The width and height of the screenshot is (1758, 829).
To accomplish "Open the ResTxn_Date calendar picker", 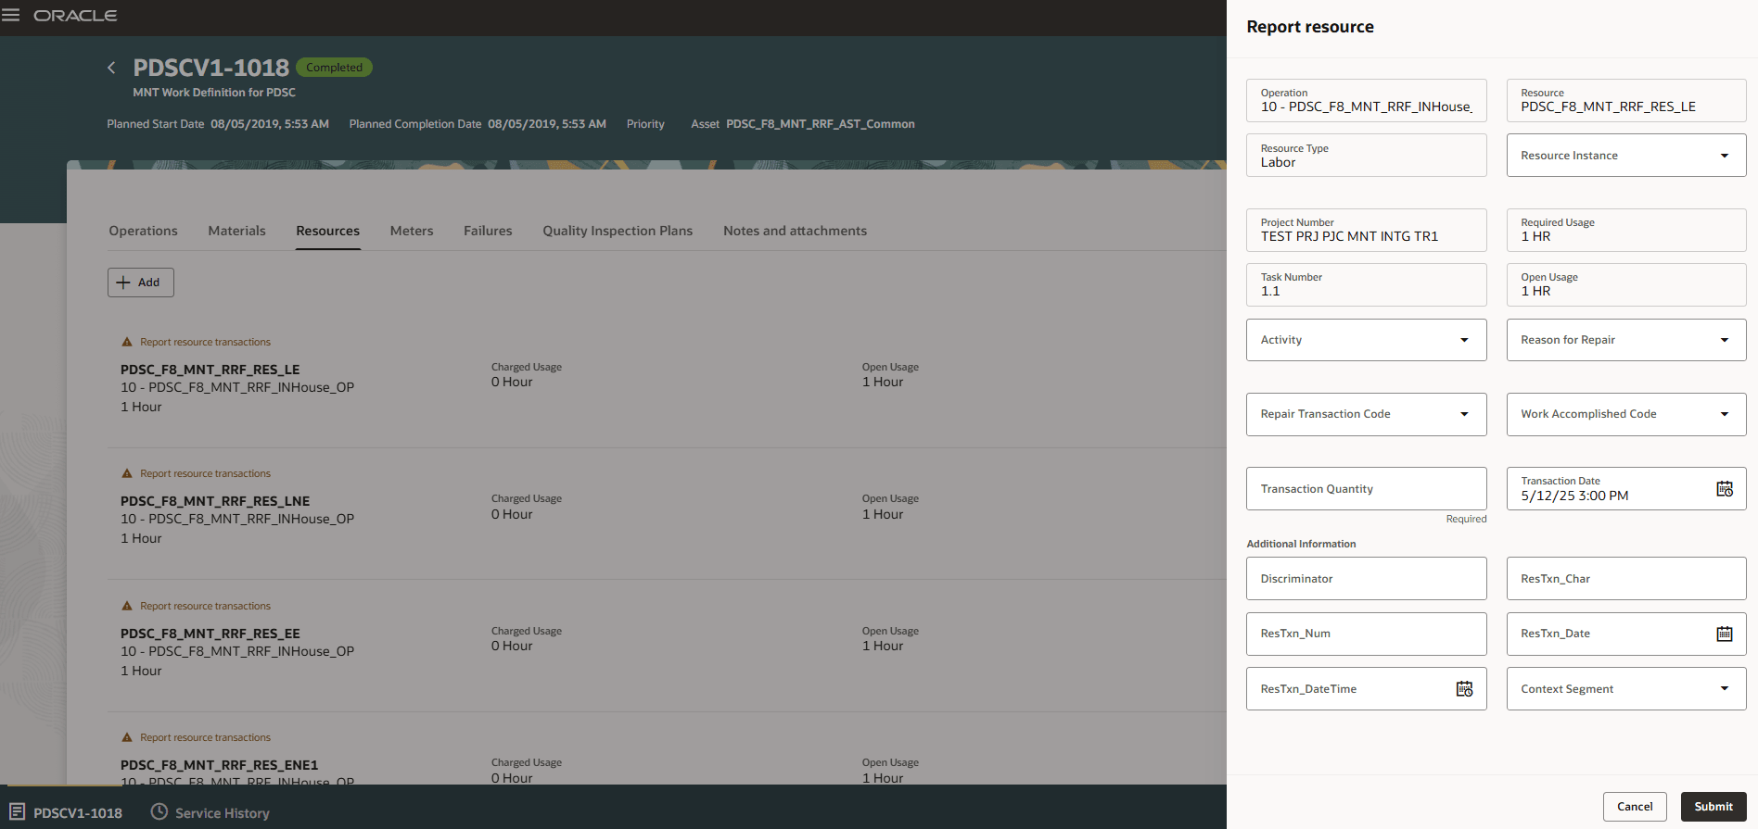I will pyautogui.click(x=1725, y=634).
